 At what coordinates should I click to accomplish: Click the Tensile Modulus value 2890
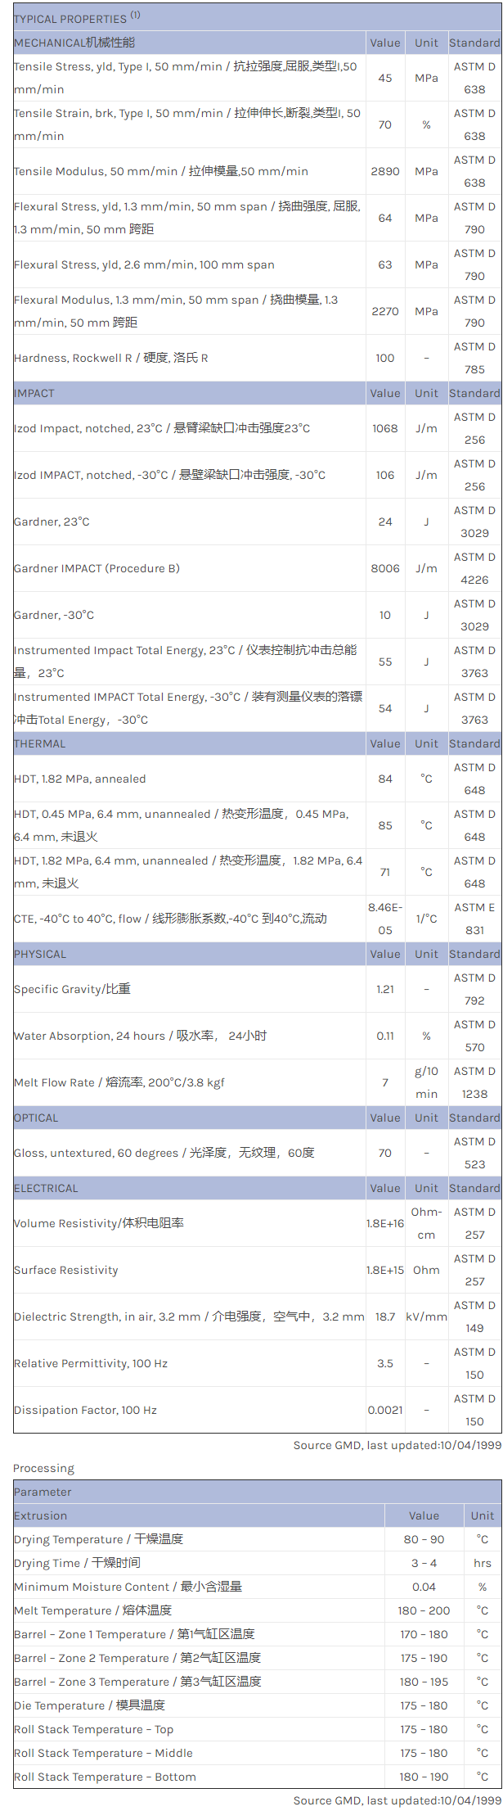(385, 171)
